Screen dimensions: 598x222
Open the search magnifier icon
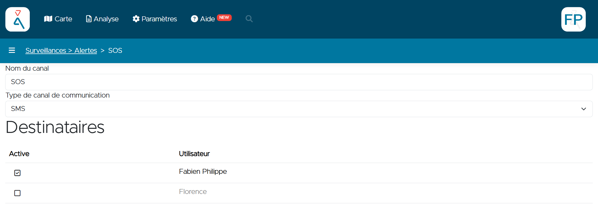tap(249, 19)
